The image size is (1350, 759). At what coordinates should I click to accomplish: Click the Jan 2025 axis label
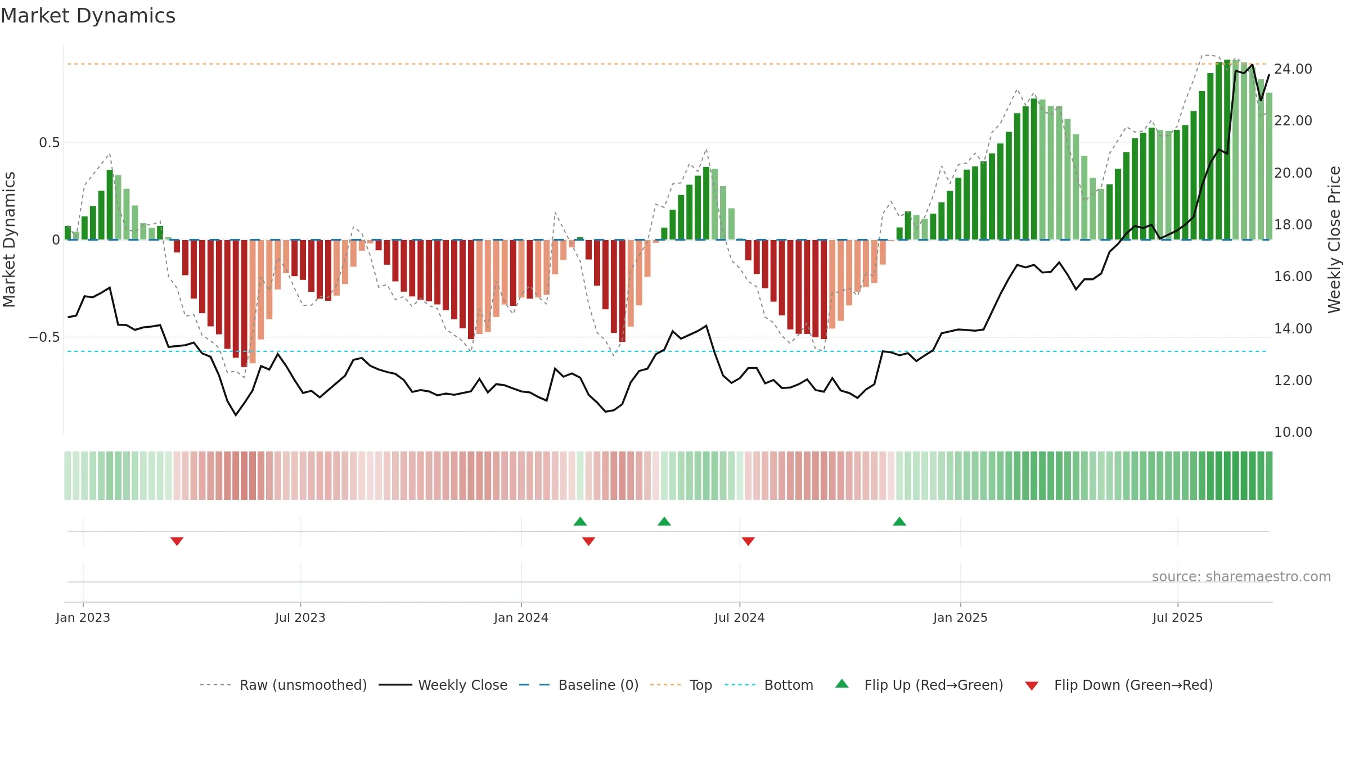(961, 617)
